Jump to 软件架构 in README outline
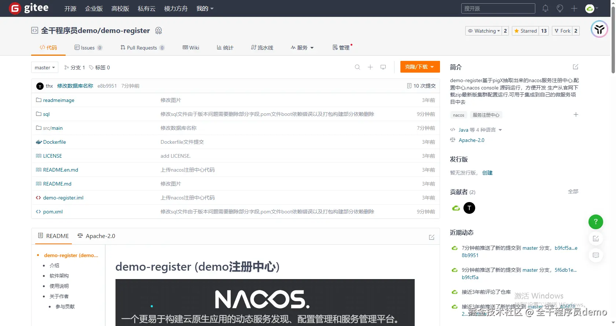 [x=59, y=276]
